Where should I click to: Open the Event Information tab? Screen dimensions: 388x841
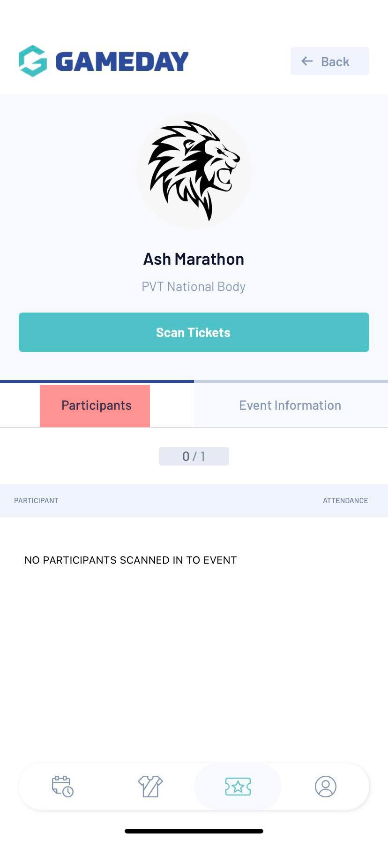coord(290,405)
